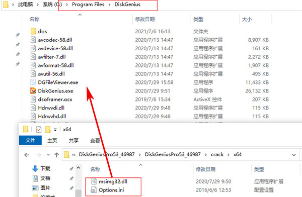Screen dimensions: 302x197
Task: Sort by 名称 column in DiskGenius window
Action: click(x=34, y=19)
